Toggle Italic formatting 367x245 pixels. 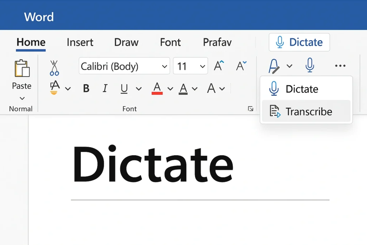tap(105, 89)
